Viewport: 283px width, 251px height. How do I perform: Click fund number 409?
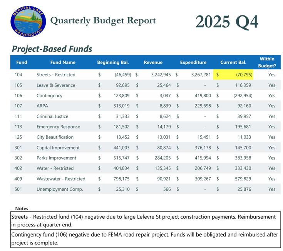pos(18,179)
